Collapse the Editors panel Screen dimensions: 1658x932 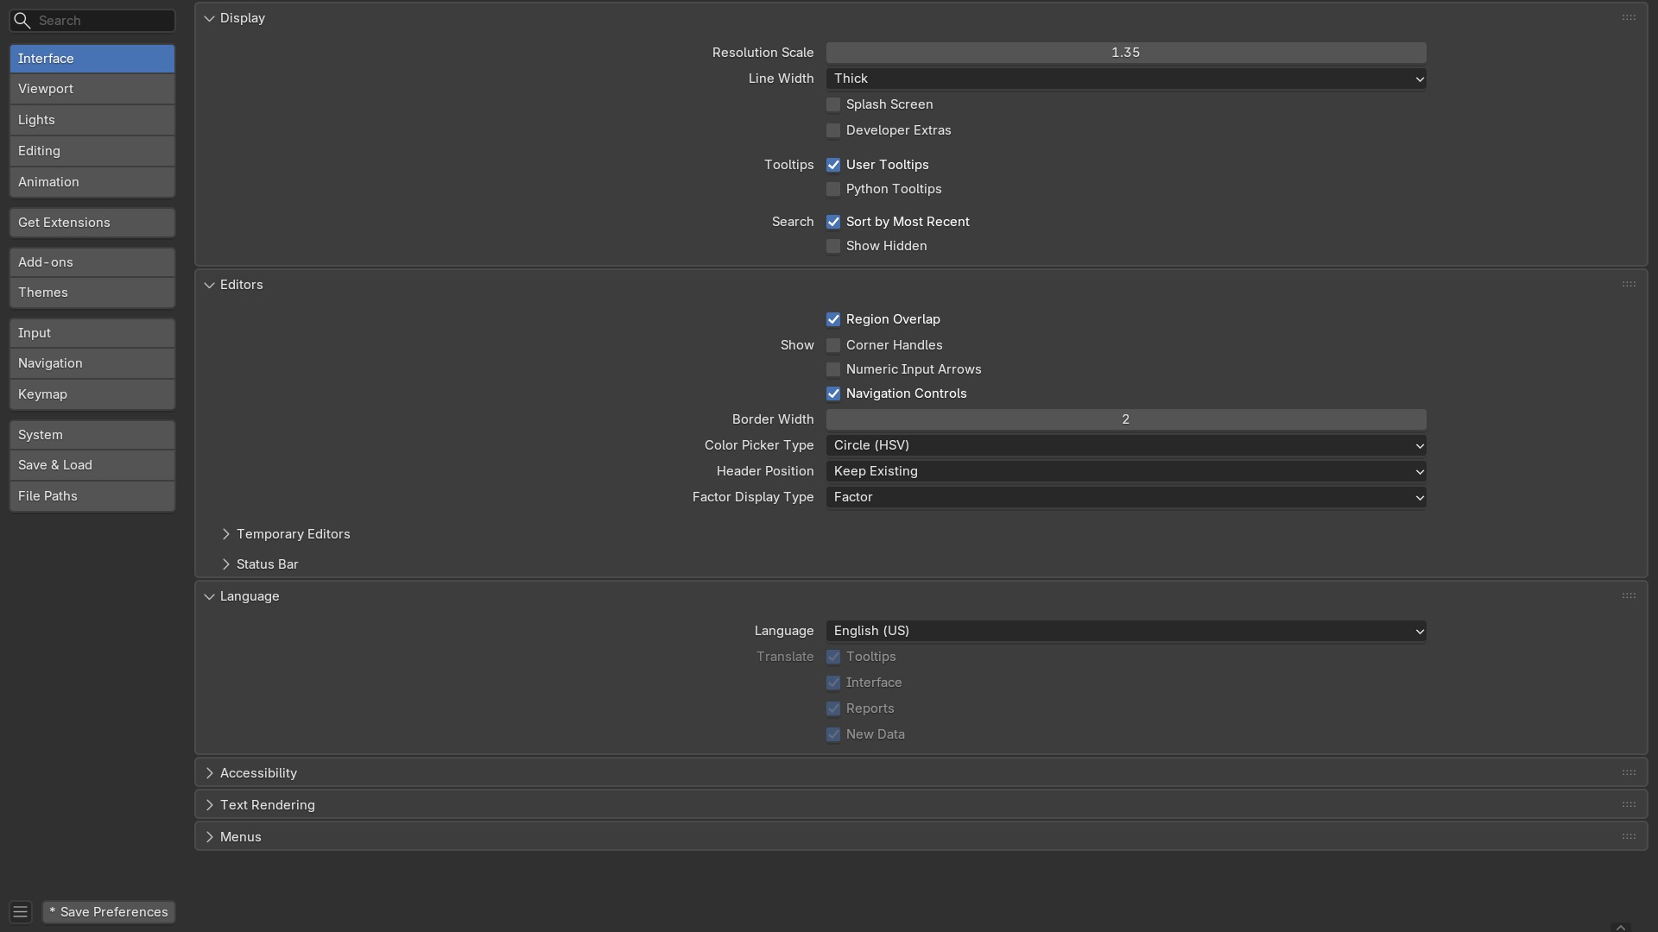pos(209,285)
